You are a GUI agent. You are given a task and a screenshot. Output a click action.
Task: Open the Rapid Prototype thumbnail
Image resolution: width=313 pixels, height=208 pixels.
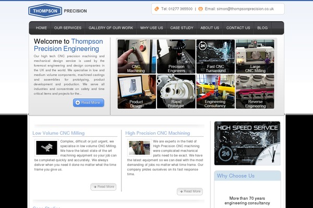(176, 92)
